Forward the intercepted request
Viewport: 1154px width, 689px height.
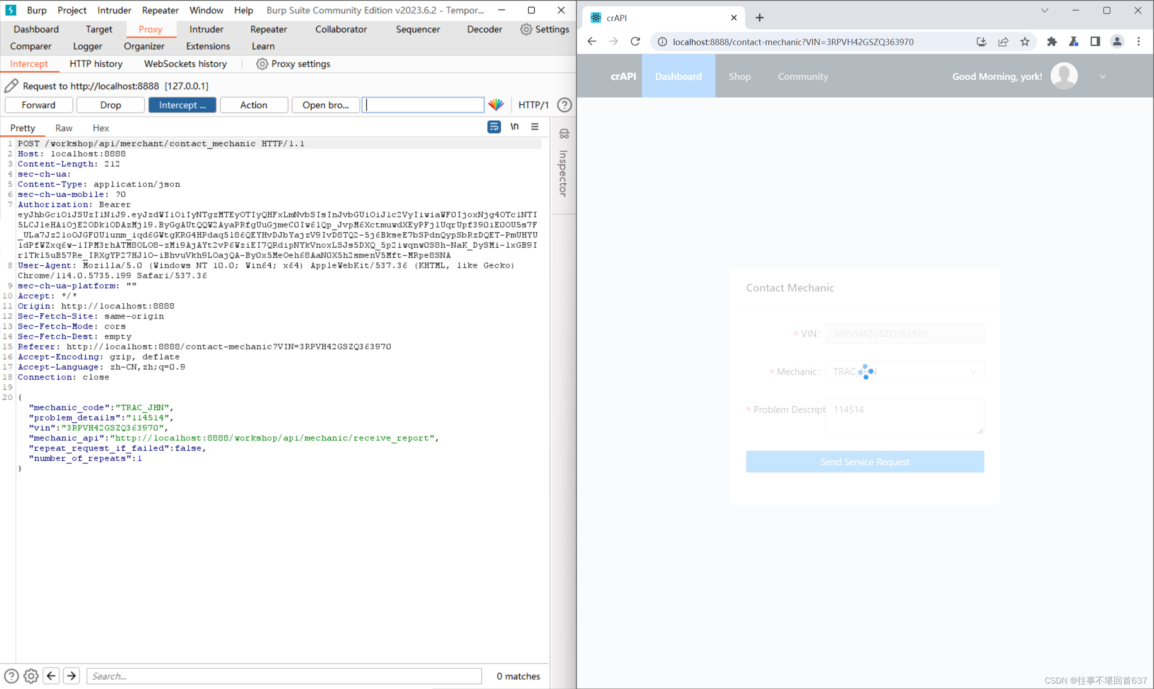coord(38,105)
